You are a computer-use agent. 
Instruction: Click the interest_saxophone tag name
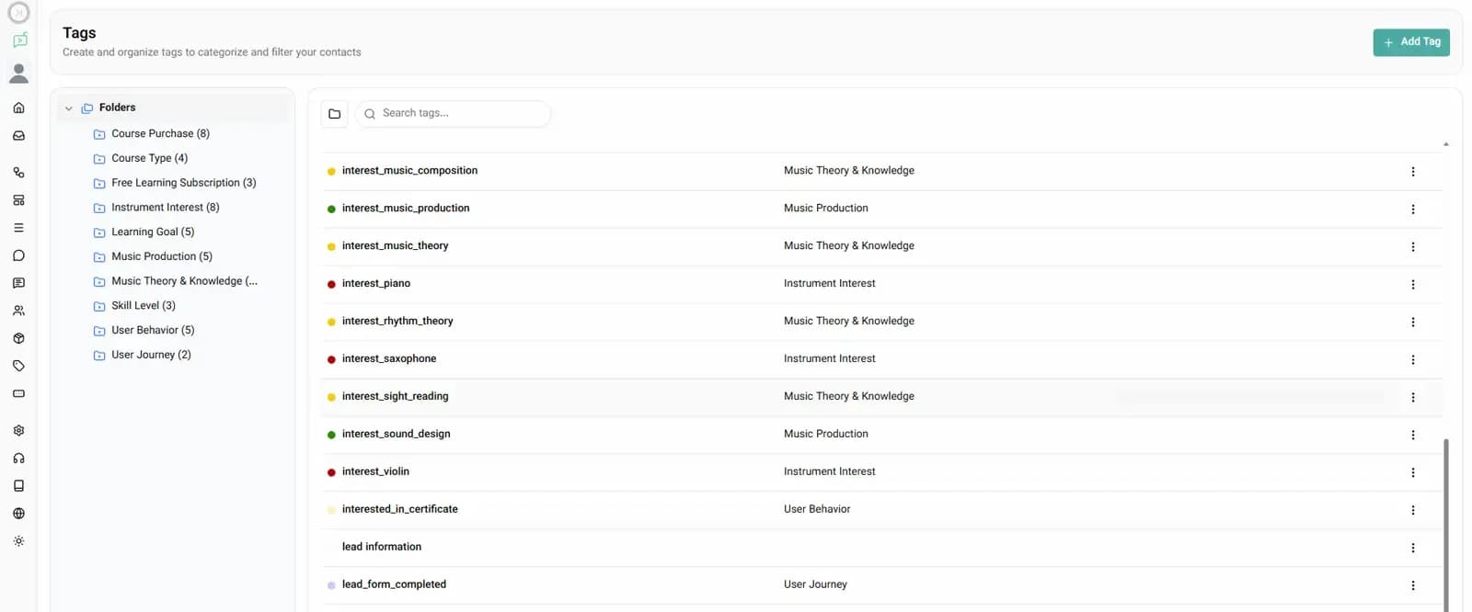point(389,359)
